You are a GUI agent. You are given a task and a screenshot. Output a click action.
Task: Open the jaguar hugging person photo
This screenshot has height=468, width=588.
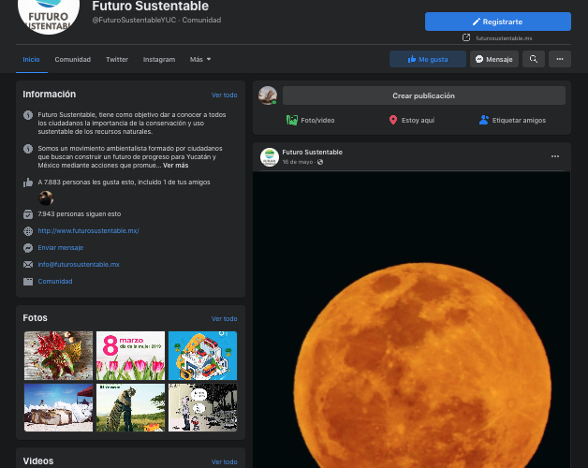[130, 407]
